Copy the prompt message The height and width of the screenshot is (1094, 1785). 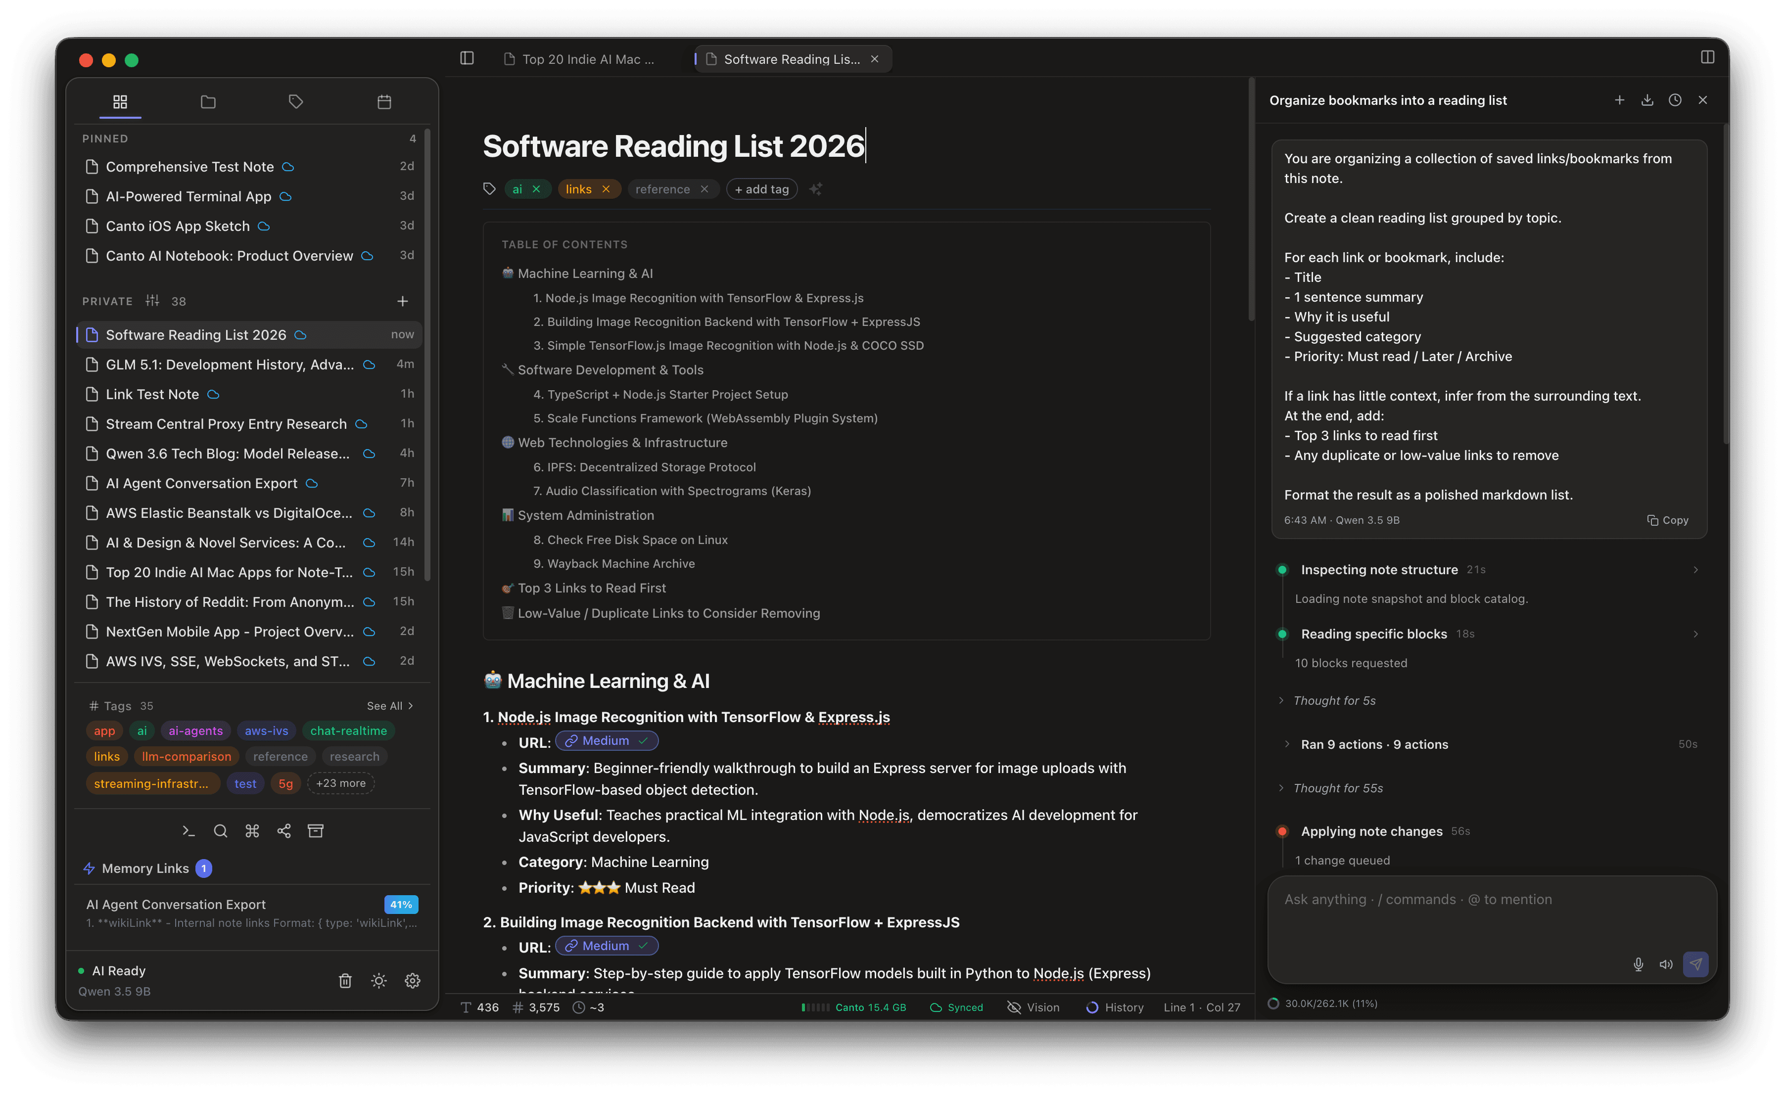point(1668,520)
